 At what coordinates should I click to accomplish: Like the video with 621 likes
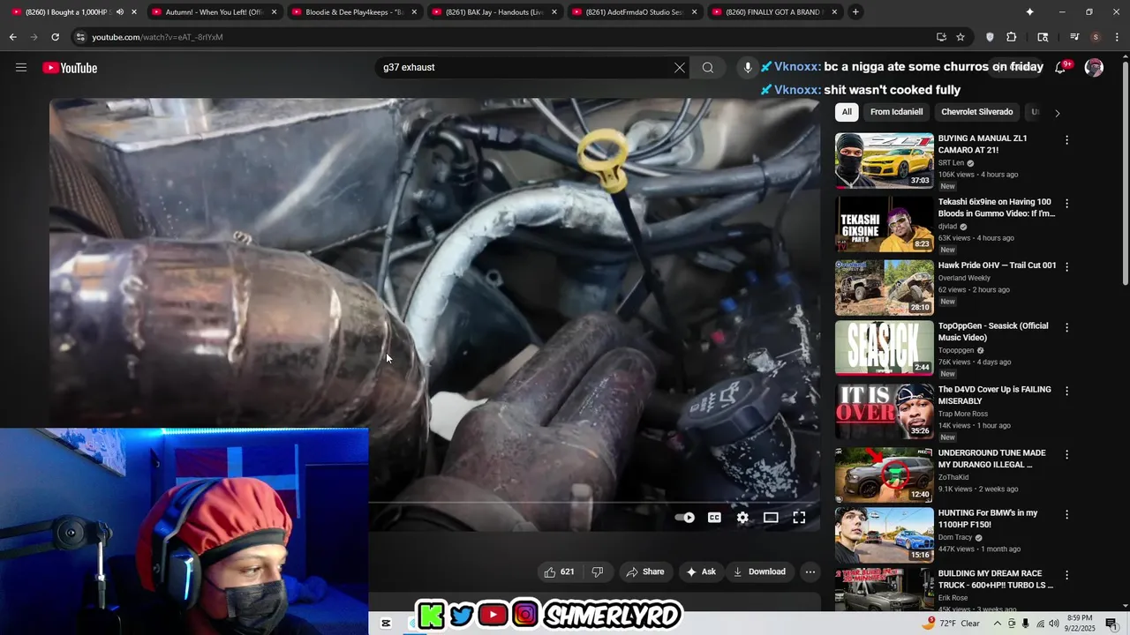[x=560, y=571]
